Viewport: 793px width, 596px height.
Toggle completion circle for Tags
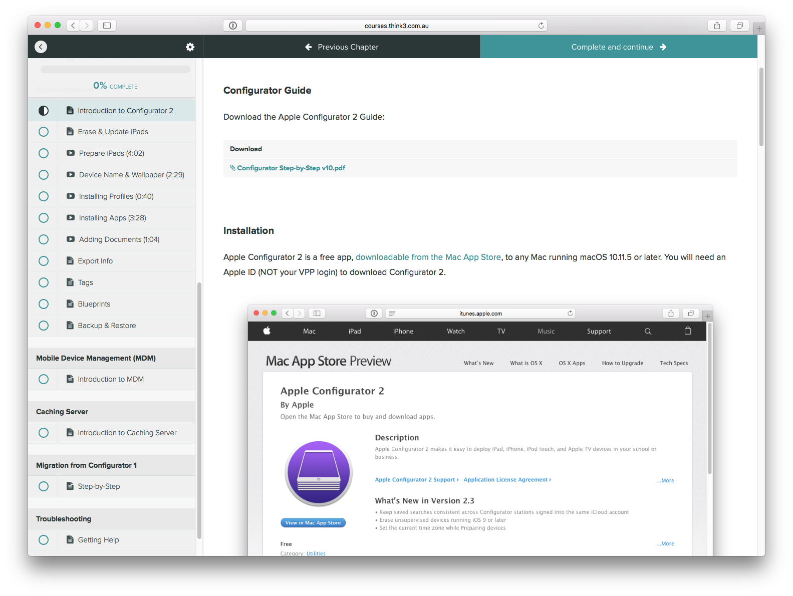pos(44,282)
